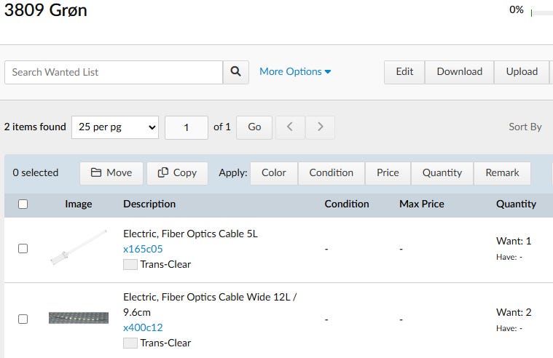Click the Move folder icon button

[x=111, y=172]
